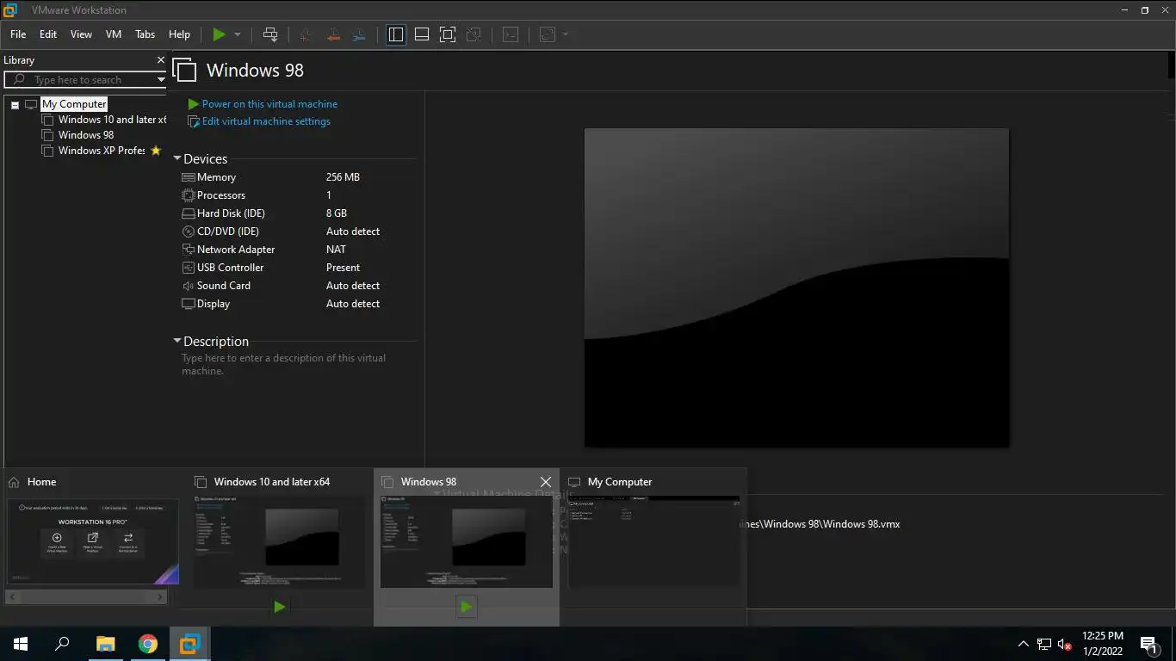The image size is (1176, 661).
Task: Open the VM menu
Action: (x=114, y=34)
